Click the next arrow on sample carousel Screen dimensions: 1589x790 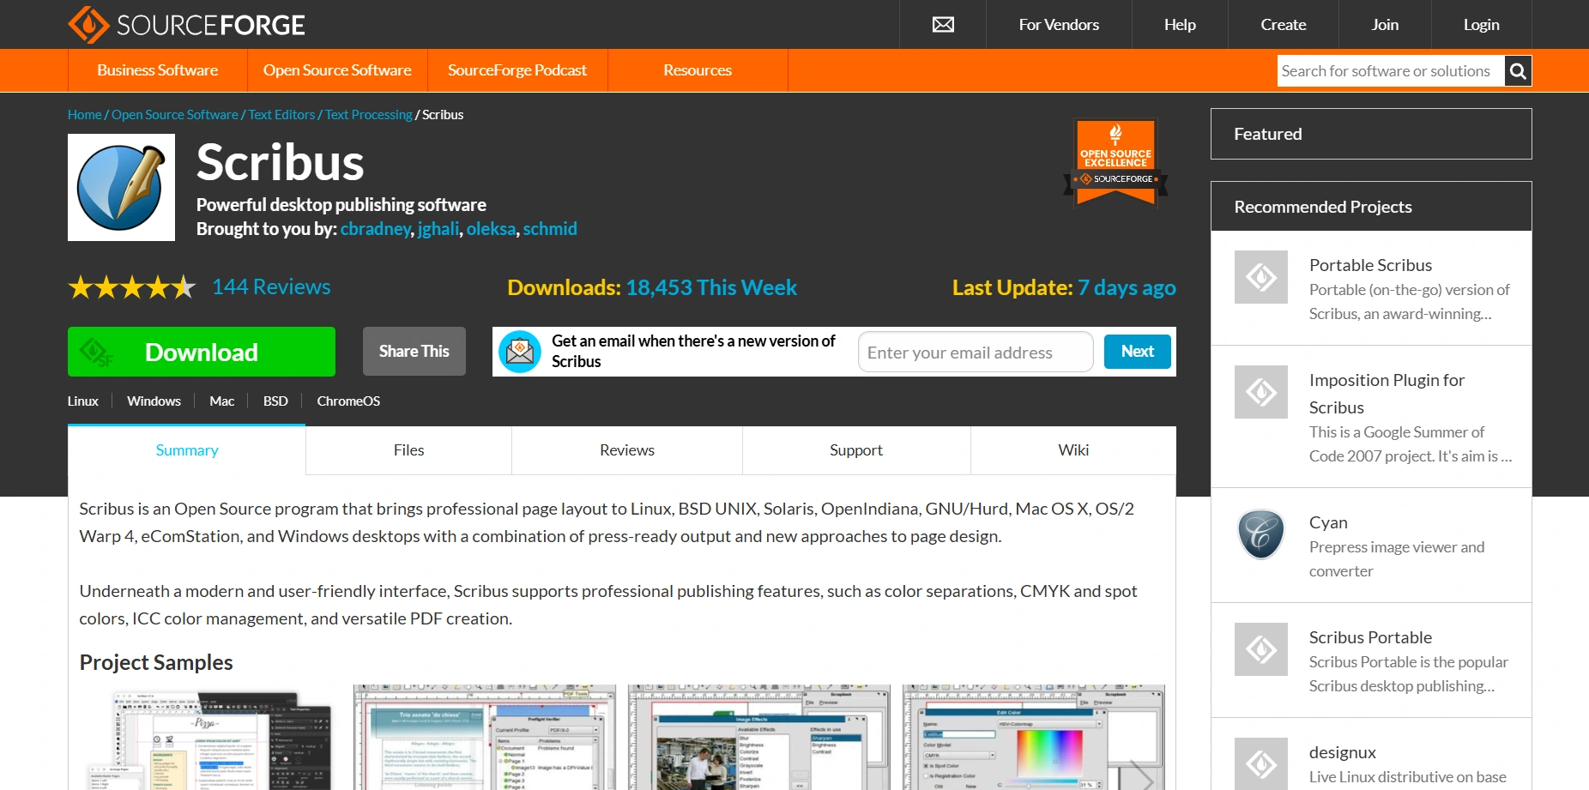(1142, 775)
